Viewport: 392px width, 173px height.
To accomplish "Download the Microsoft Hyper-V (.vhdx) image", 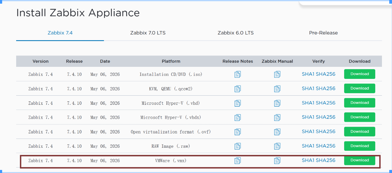I will (360, 117).
